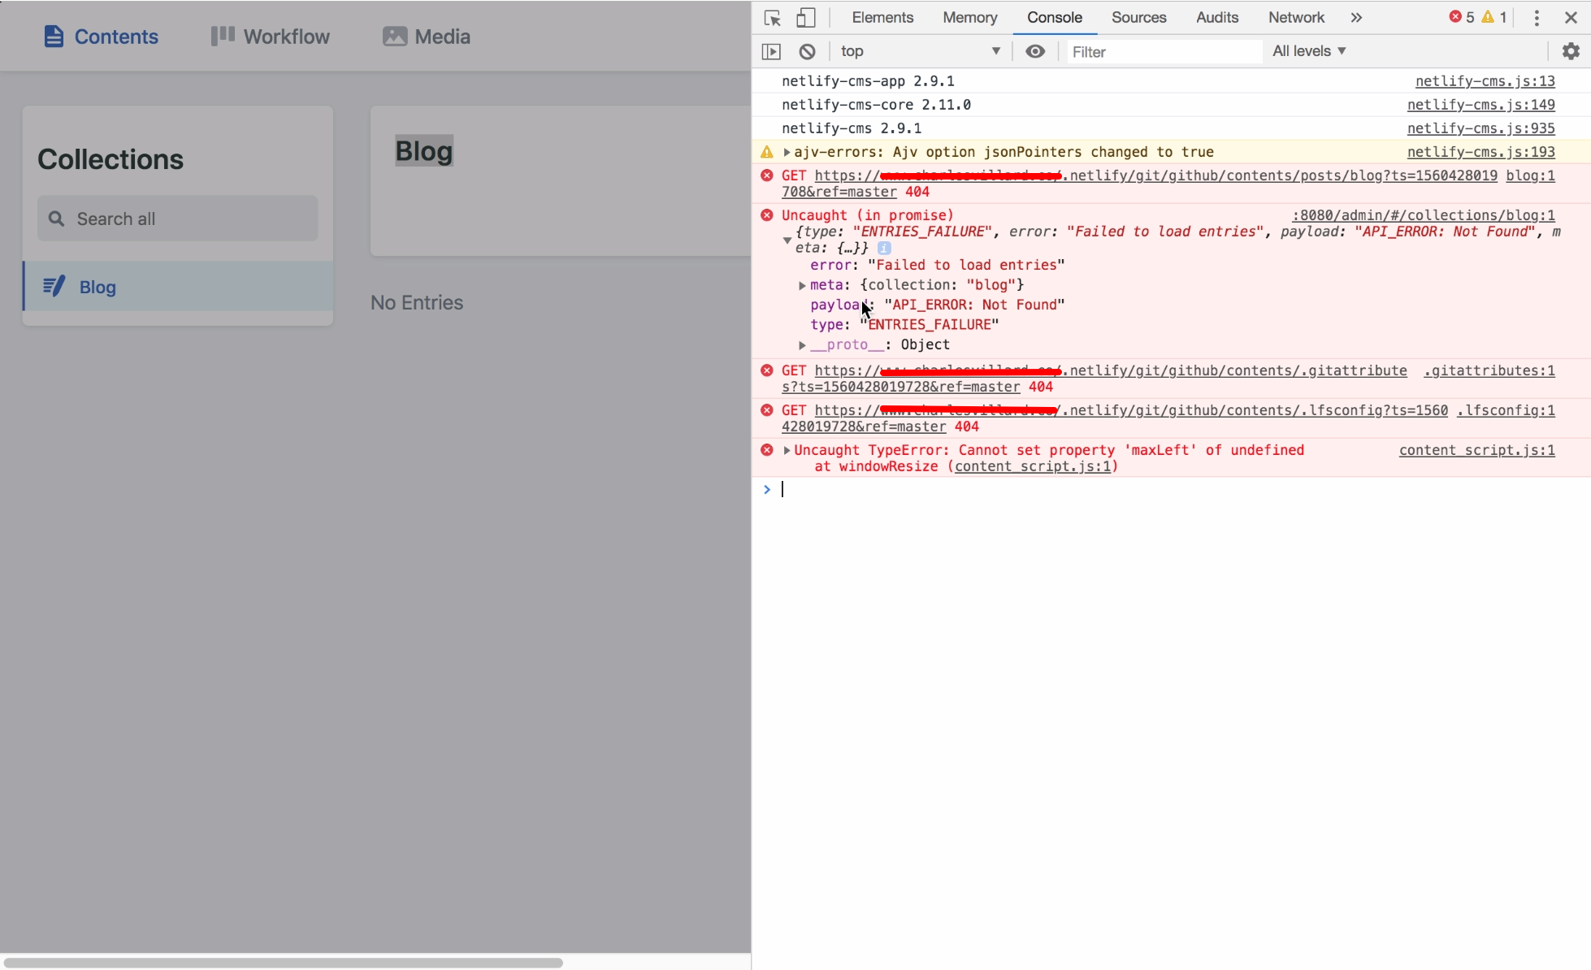Click the horizontal scrollbar of page
This screenshot has height=970, width=1591.
point(282,963)
